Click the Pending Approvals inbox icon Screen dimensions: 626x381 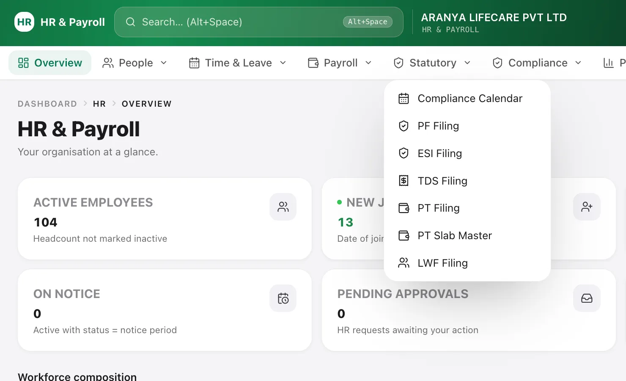coord(587,298)
